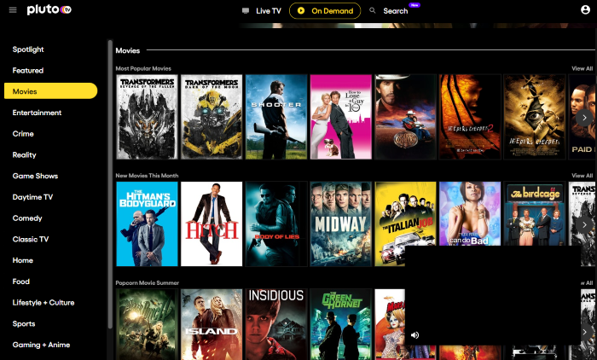Open the Insidious poster
Image resolution: width=597 pixels, height=360 pixels.
[276, 324]
